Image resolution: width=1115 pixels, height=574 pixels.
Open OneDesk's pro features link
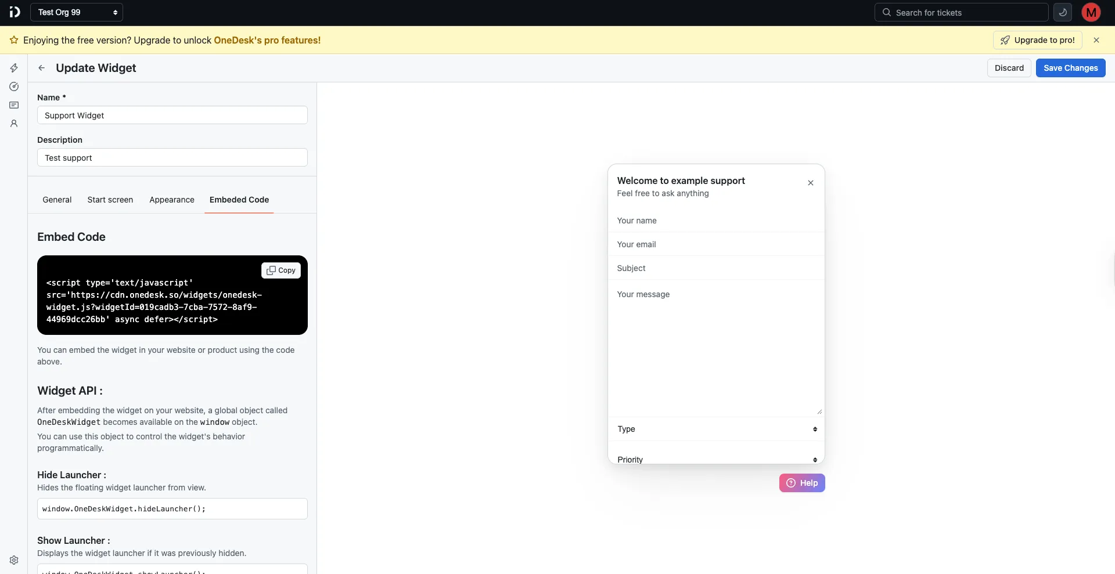[x=267, y=40]
